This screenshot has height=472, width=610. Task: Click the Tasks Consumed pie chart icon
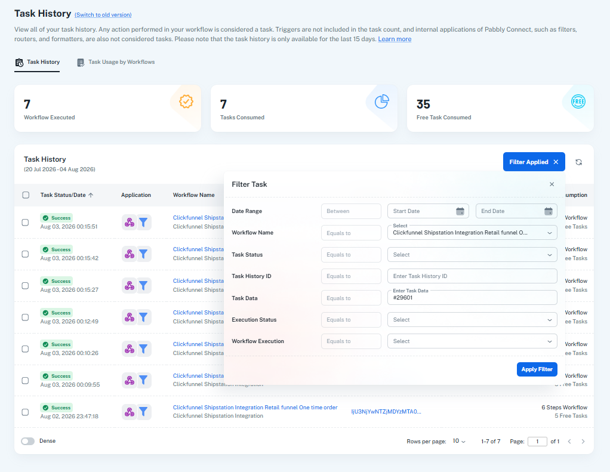click(381, 101)
